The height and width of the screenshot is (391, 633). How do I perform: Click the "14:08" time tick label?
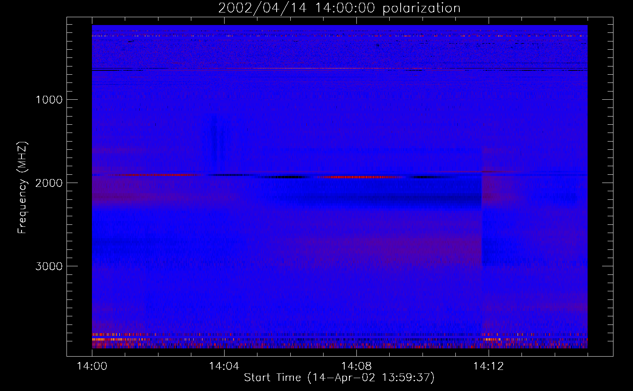point(356,366)
